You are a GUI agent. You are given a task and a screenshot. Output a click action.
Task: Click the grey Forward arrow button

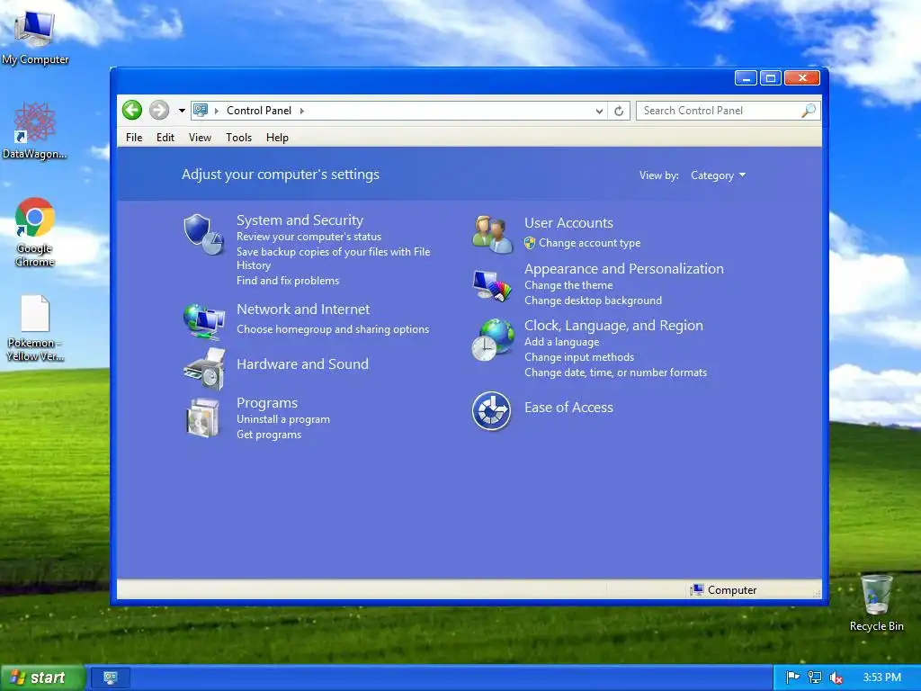158,110
